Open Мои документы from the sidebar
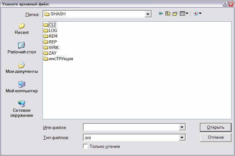This screenshot has width=235, height=156. 22,67
